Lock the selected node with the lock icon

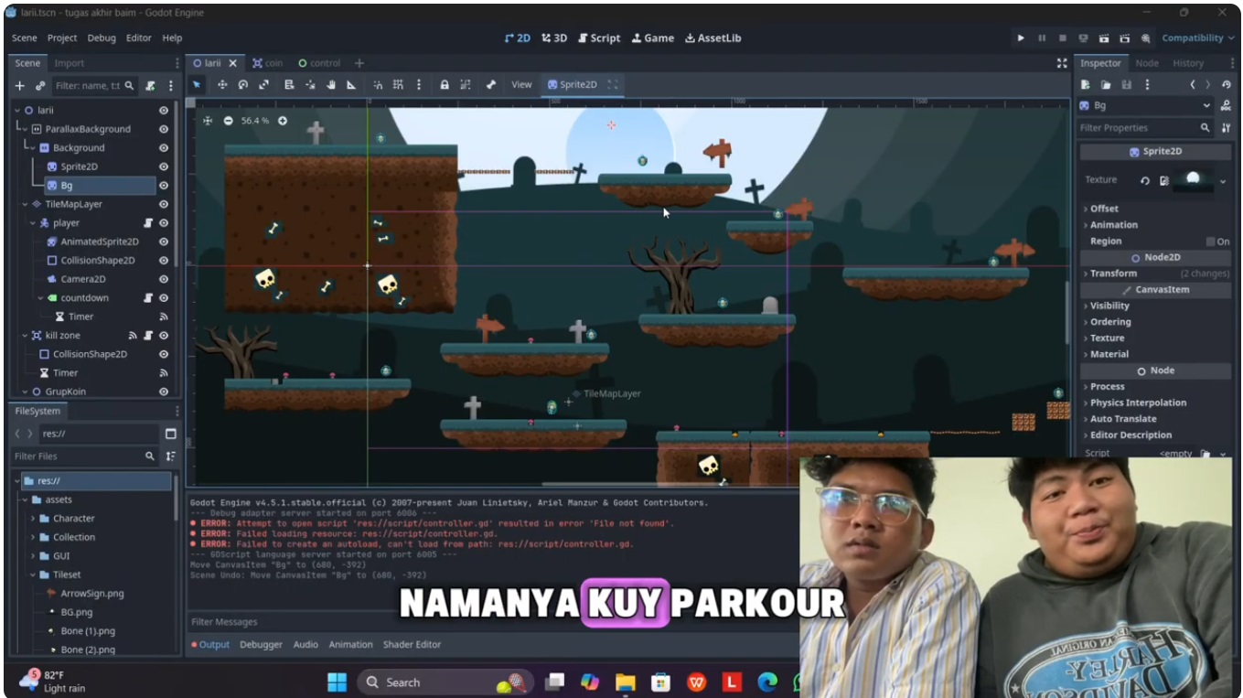point(445,85)
